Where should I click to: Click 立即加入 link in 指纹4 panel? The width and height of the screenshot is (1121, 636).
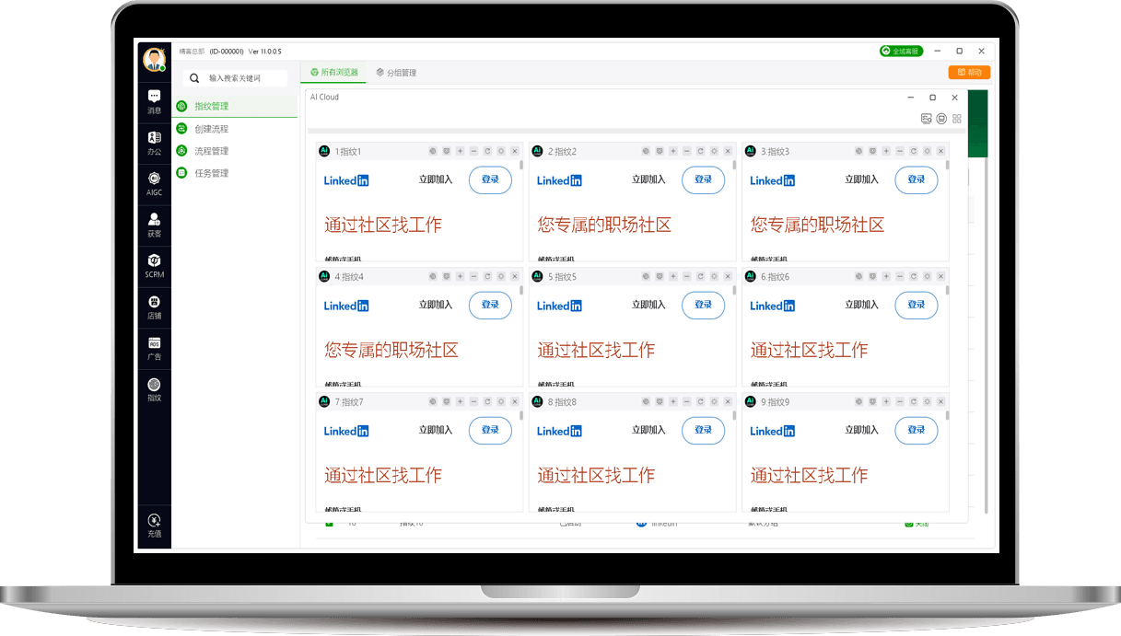[x=436, y=305]
